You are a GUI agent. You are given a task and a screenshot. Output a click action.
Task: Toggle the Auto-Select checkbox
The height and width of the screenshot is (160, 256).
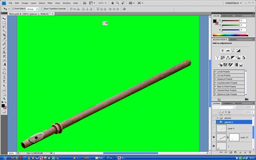coord(13,9)
